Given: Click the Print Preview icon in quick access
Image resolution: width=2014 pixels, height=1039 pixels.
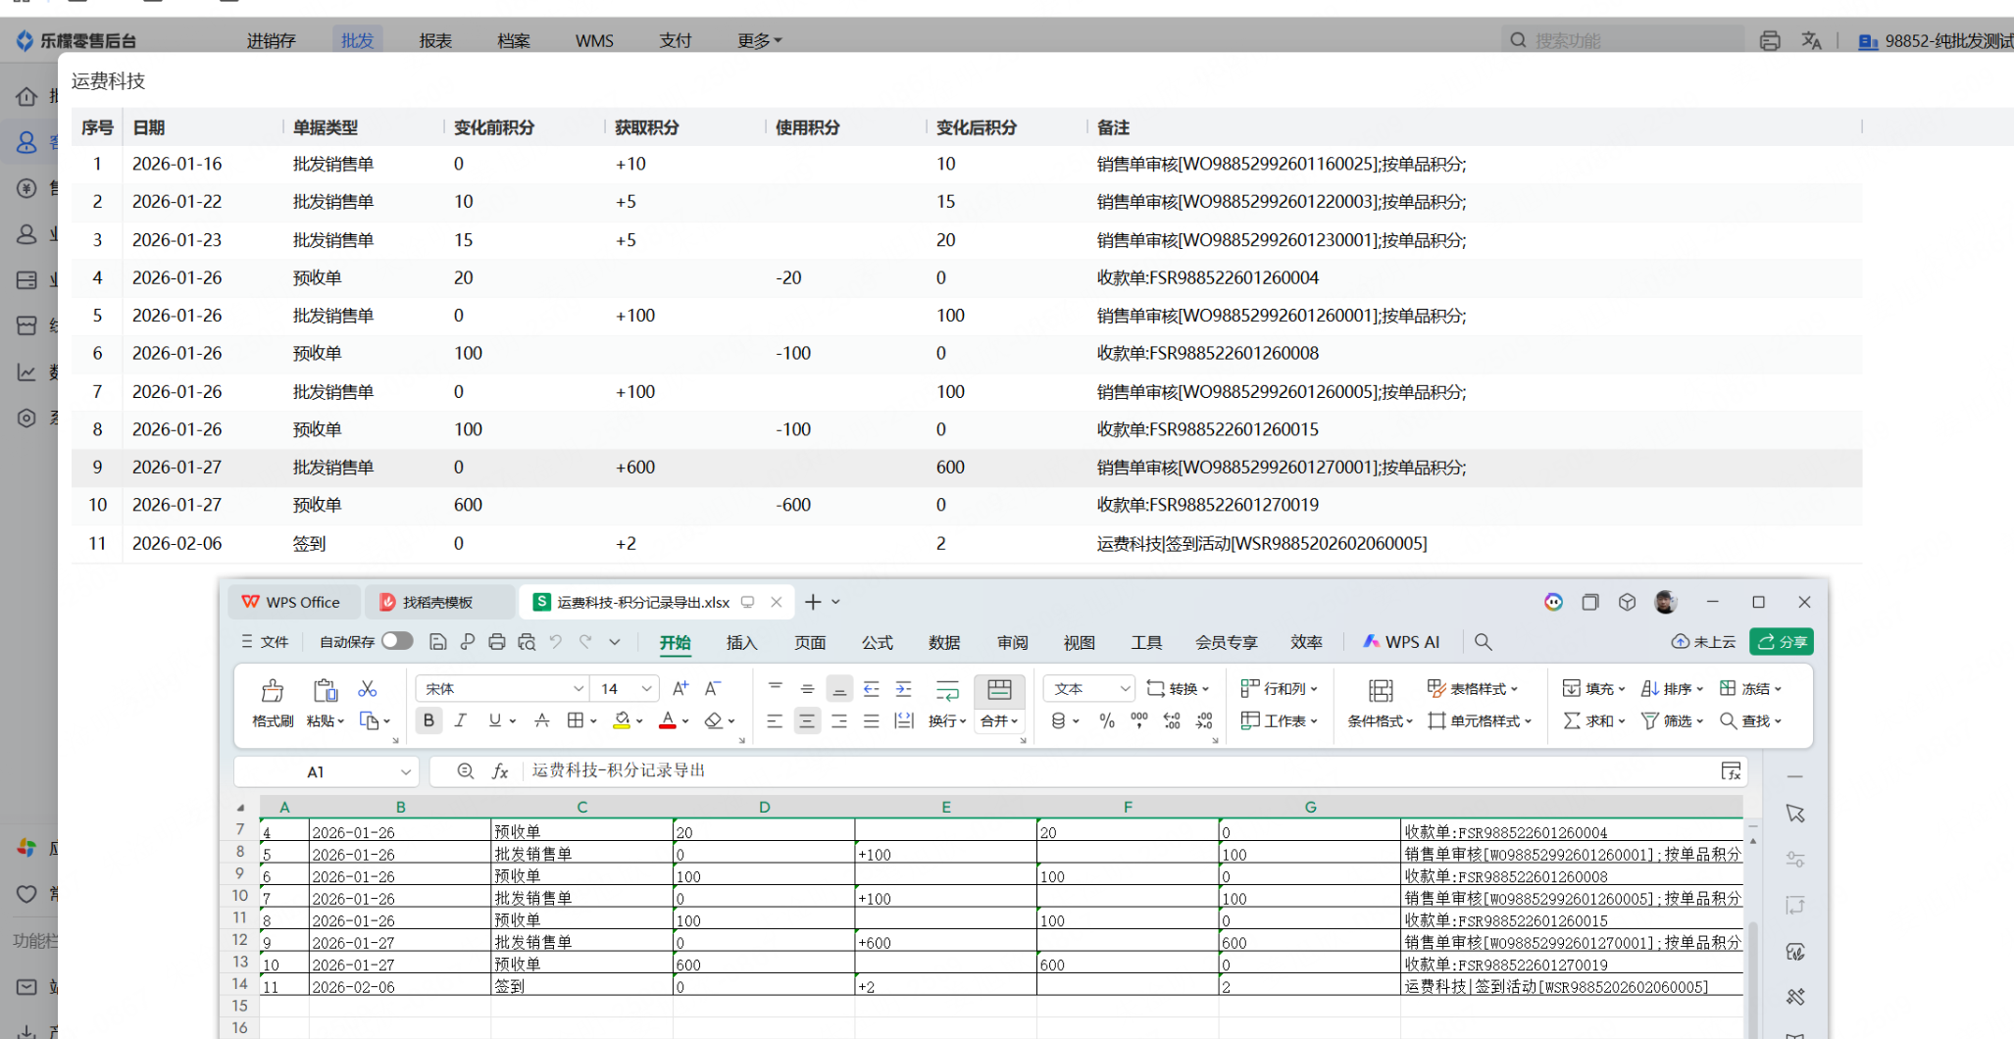Looking at the screenshot, I should click(527, 642).
